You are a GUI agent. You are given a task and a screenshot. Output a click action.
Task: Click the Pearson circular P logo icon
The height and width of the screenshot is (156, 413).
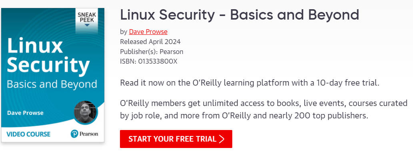[x=74, y=134]
